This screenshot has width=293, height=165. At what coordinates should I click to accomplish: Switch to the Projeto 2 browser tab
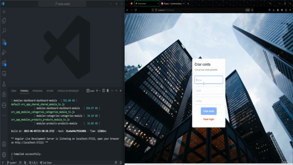coord(173,4)
